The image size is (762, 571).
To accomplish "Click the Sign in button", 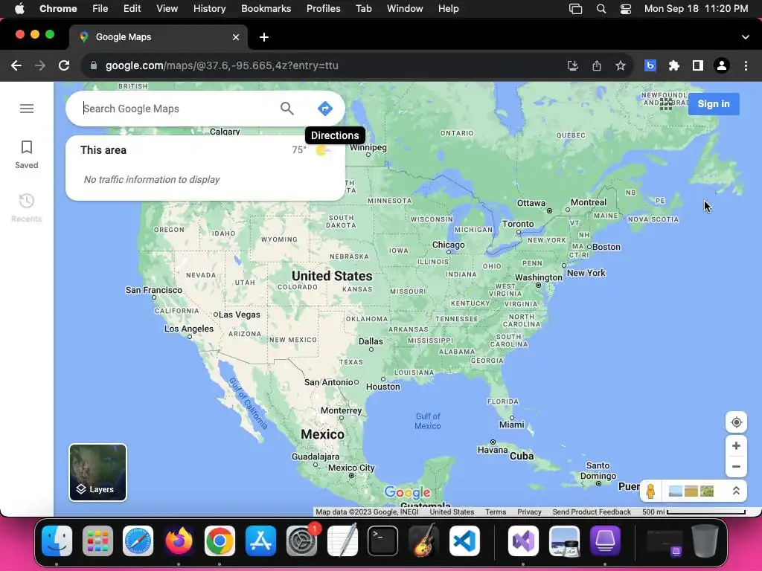I will 714,104.
